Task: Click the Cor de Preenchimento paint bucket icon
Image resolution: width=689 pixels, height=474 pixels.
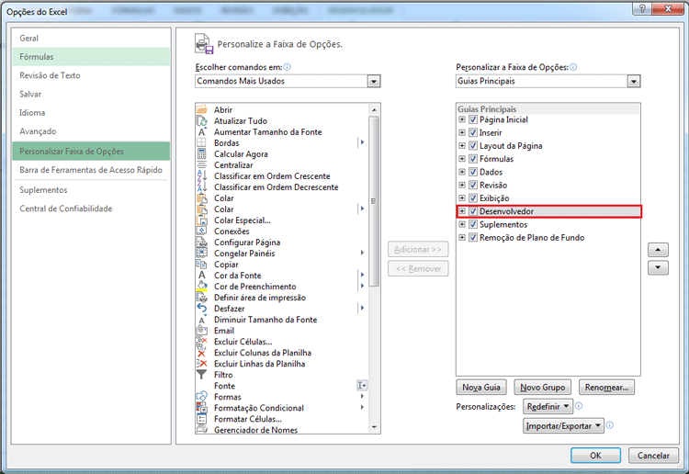Action: [x=202, y=287]
